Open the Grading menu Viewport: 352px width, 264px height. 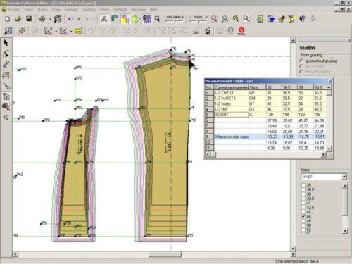coord(89,10)
